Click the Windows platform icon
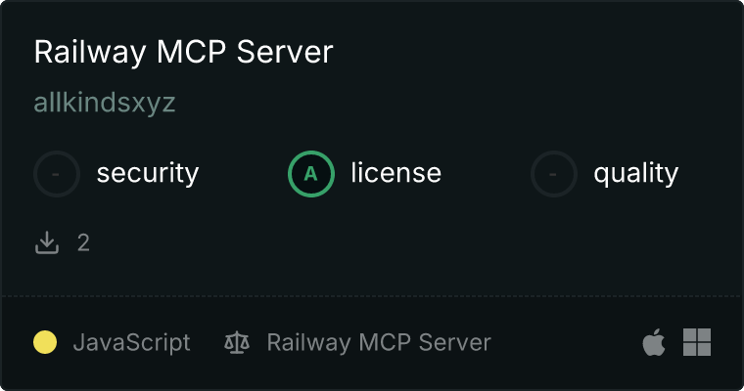Screen dimensions: 744x391 (697, 342)
